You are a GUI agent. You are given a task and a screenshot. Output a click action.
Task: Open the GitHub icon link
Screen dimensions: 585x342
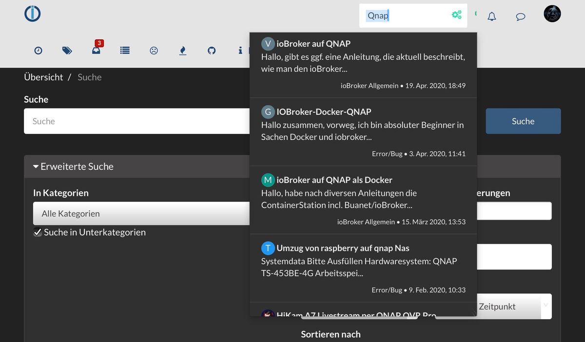pyautogui.click(x=212, y=50)
